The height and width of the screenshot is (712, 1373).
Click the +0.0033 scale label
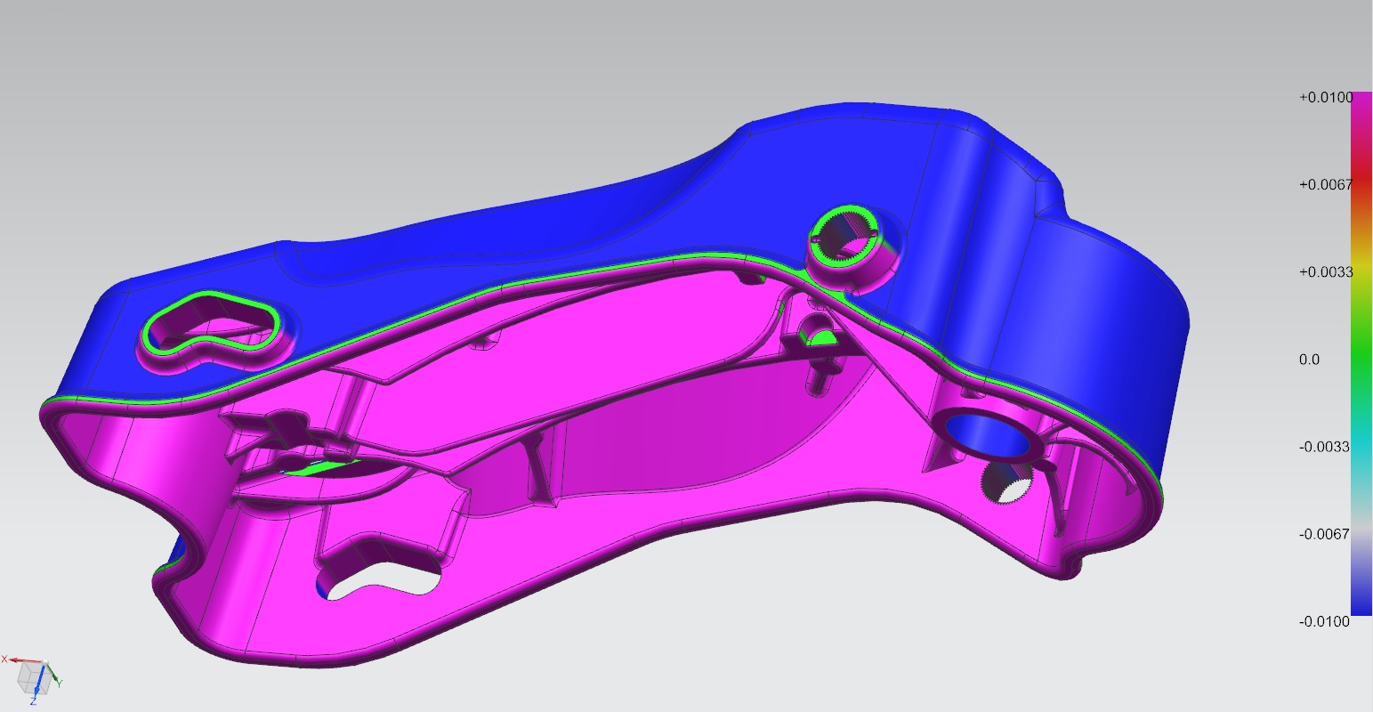click(1325, 271)
